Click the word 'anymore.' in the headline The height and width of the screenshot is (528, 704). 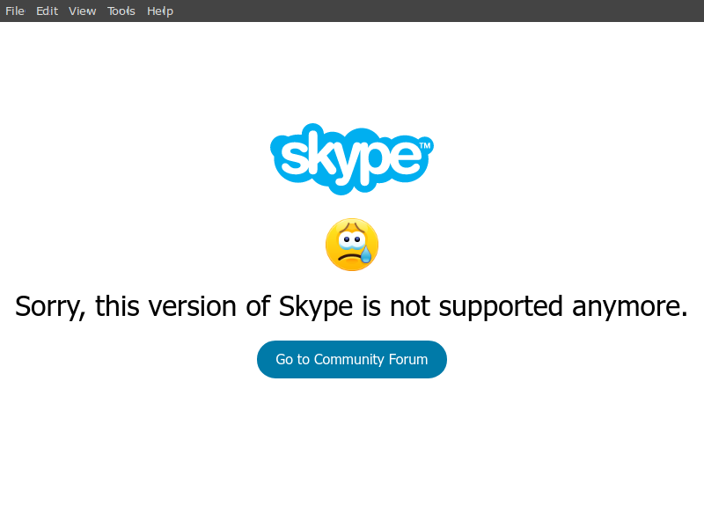click(630, 307)
